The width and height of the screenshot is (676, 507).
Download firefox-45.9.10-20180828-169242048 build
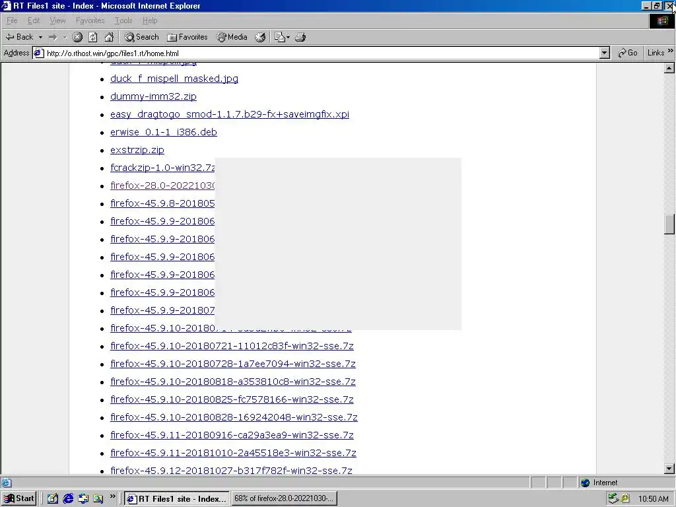[x=234, y=417]
